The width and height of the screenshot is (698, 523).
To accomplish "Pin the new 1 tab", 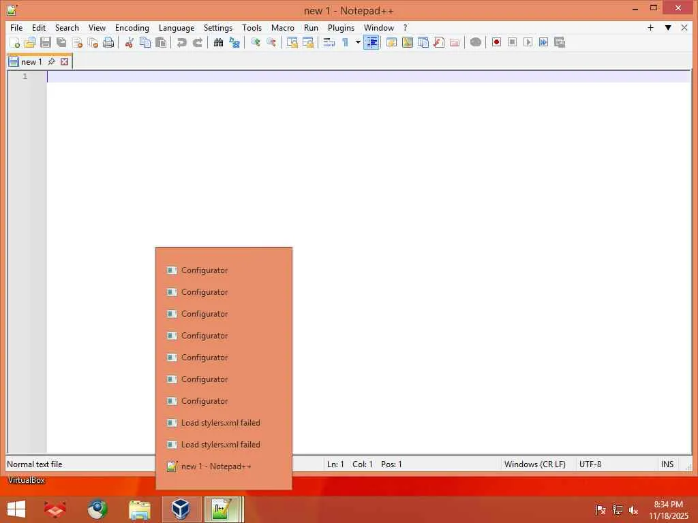I will point(52,61).
